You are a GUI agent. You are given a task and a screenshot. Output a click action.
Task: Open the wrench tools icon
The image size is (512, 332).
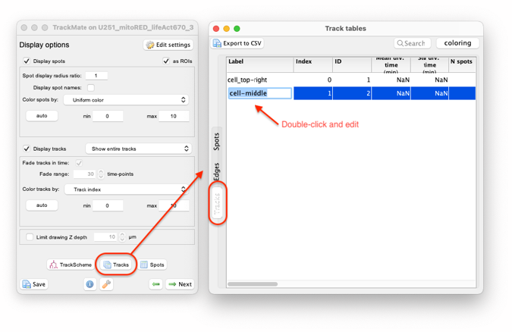point(107,284)
